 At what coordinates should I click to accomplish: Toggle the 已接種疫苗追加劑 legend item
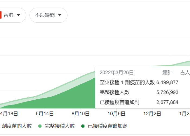pos(104,126)
